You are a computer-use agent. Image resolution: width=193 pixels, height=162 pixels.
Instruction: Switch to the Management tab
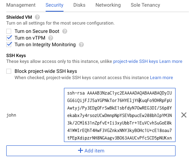pos(21,5)
